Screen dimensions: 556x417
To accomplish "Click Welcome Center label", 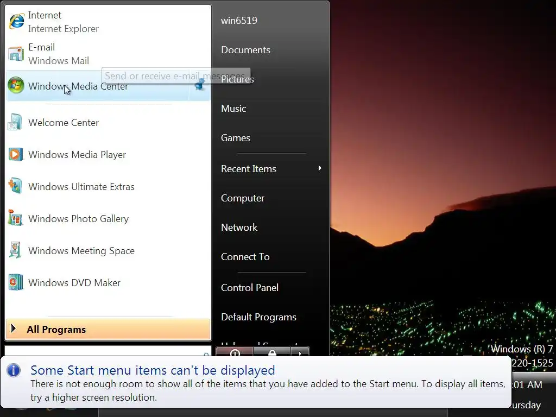I will (x=64, y=123).
